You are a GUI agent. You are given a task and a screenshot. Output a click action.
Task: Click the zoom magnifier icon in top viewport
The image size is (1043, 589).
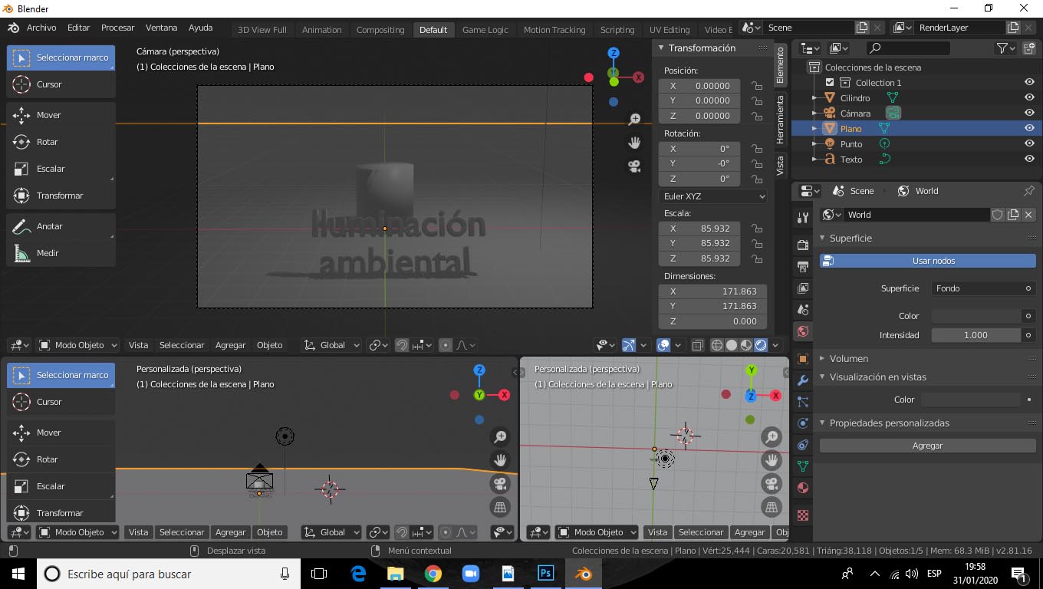[634, 120]
